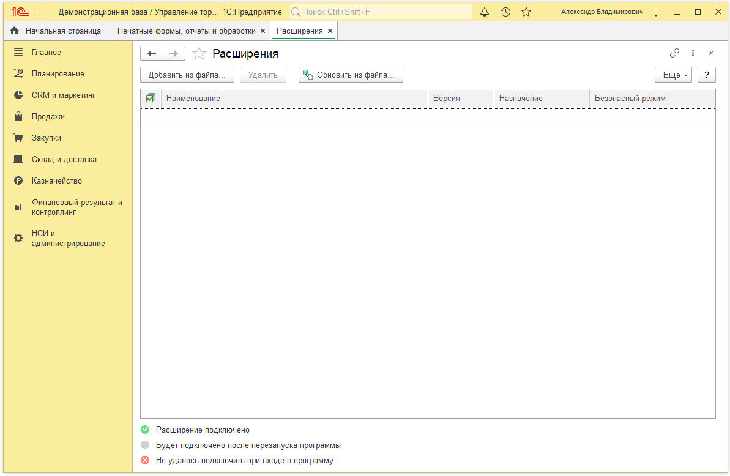Click Добавить из файла button
Viewport: 730px width, 476px height.
tap(187, 75)
